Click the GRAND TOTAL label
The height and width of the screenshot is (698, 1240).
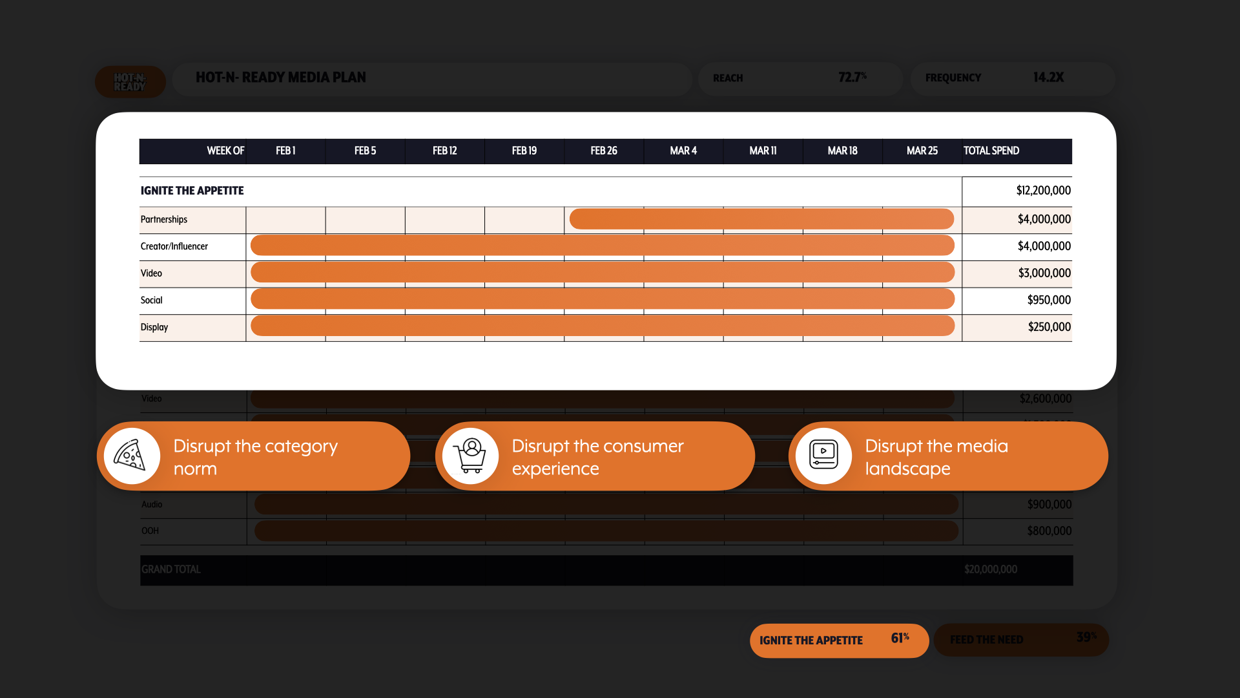(170, 570)
